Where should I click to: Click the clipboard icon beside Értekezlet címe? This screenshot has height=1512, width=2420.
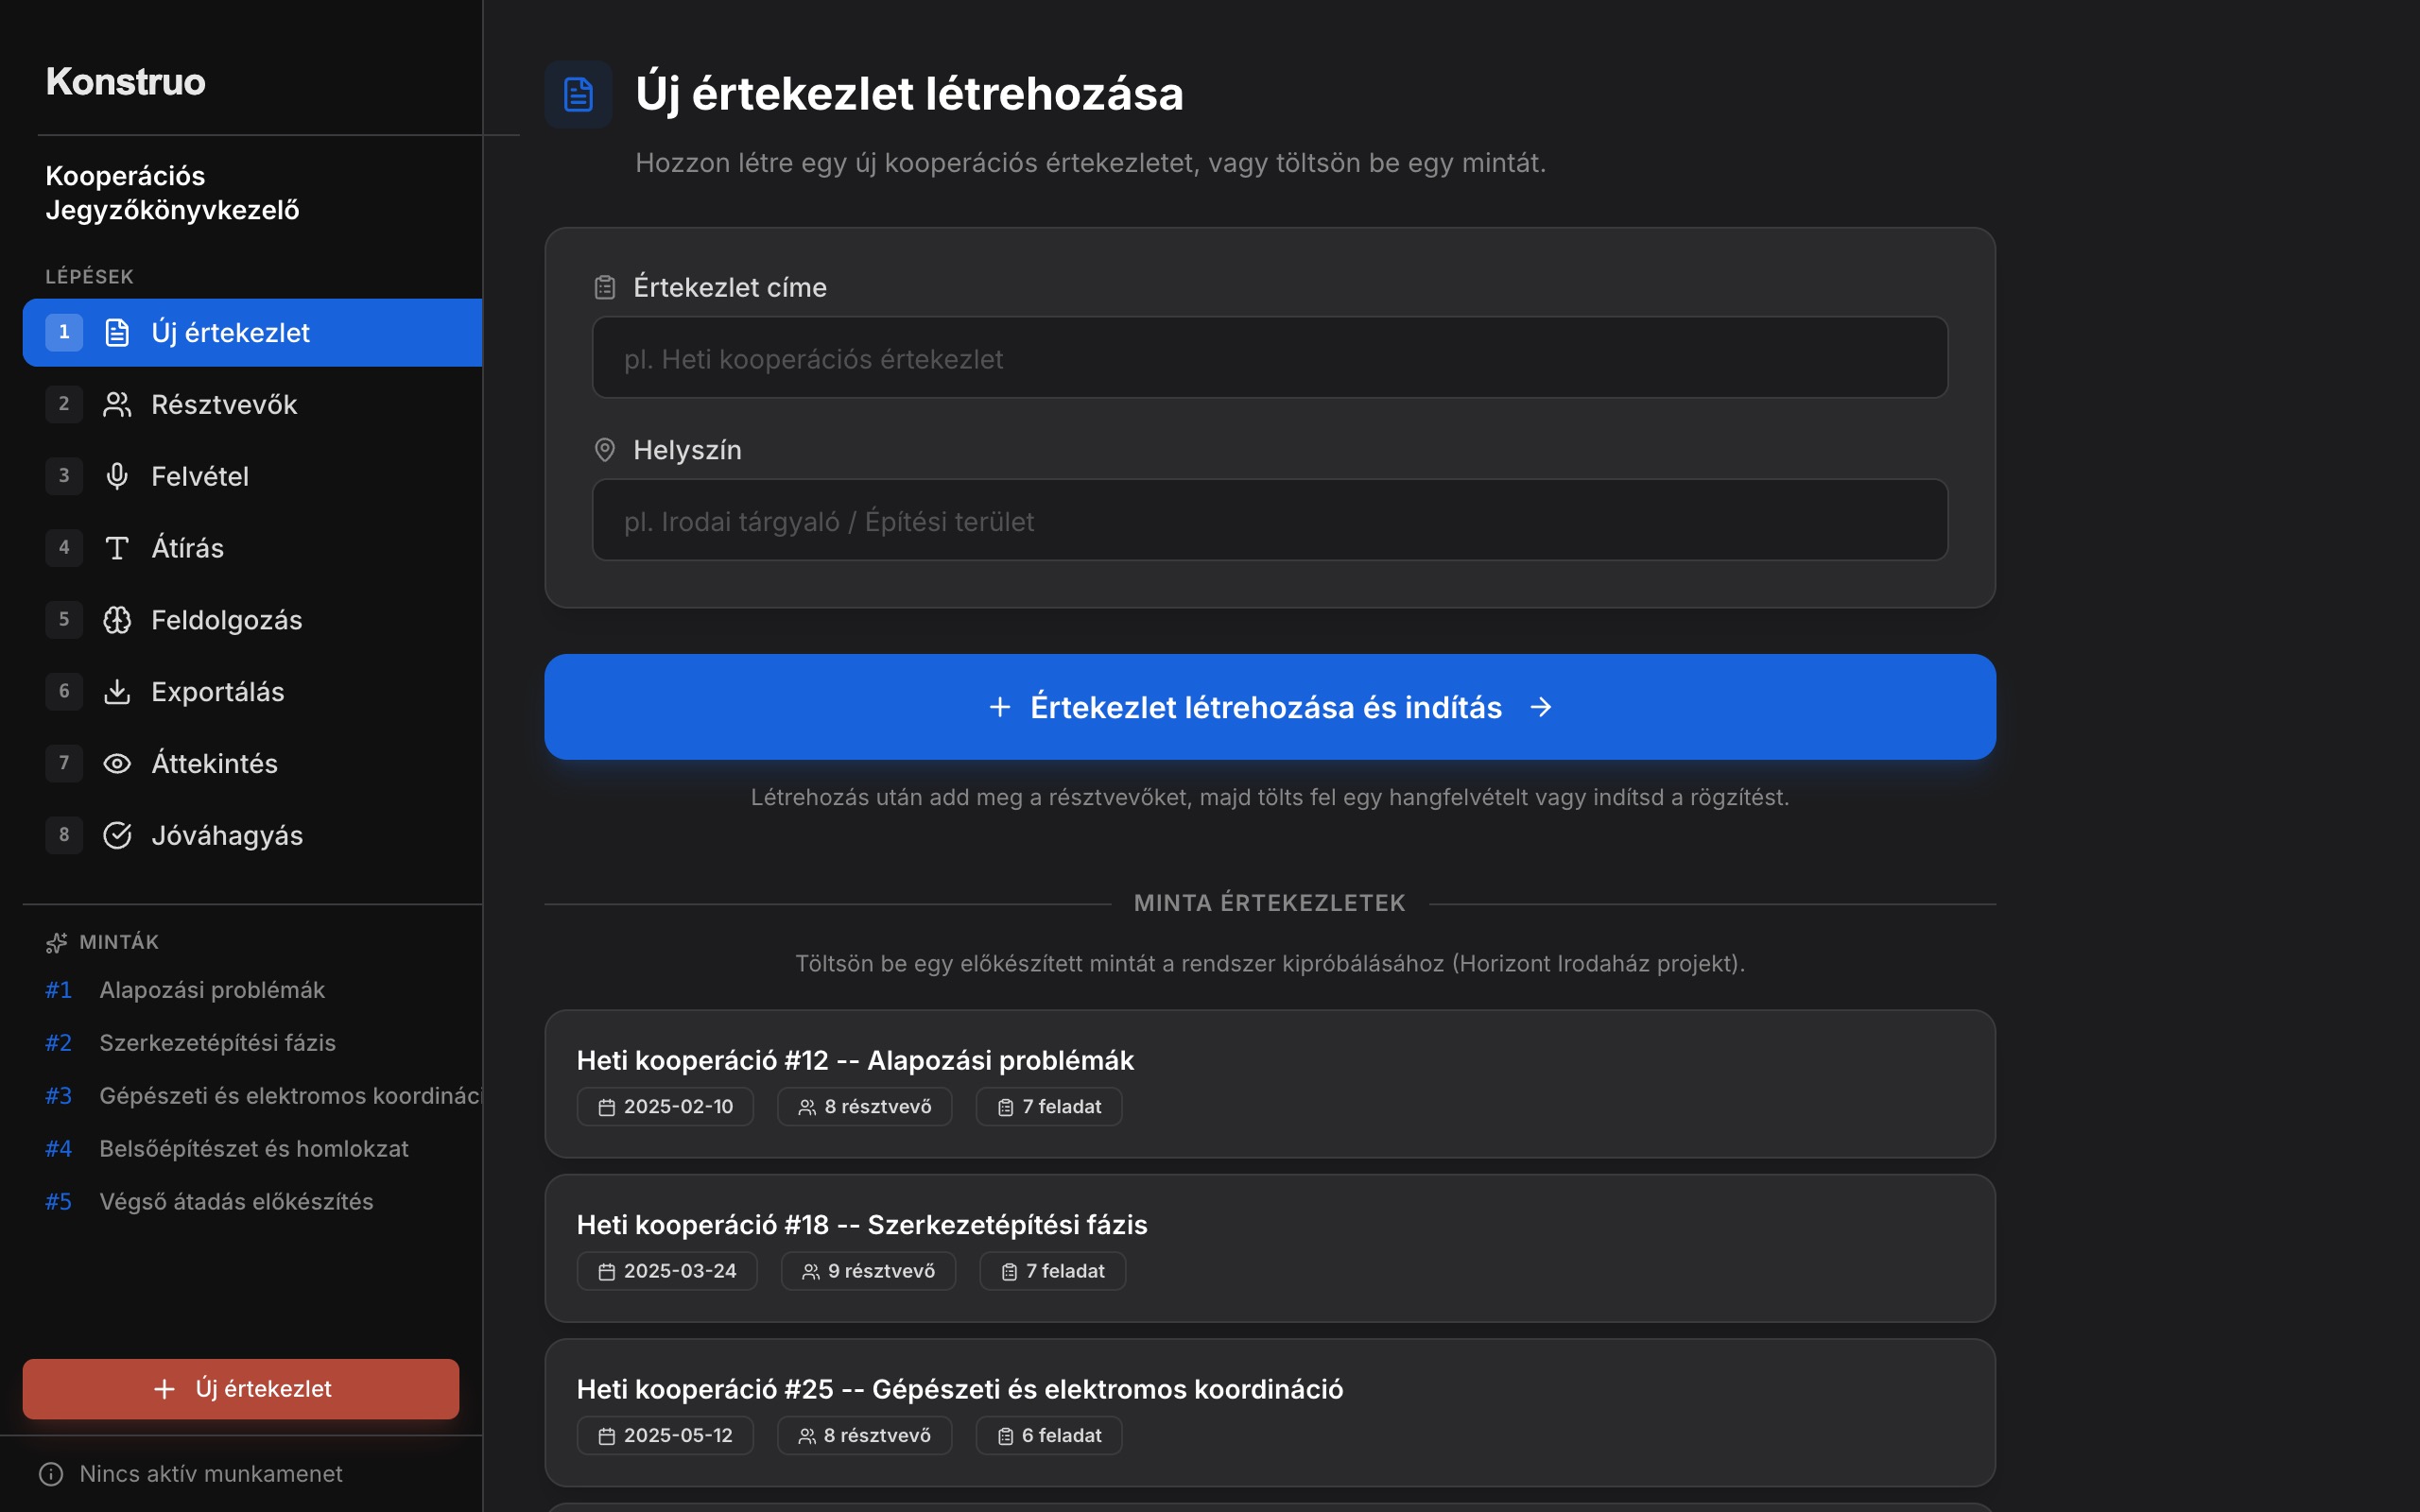click(x=605, y=288)
